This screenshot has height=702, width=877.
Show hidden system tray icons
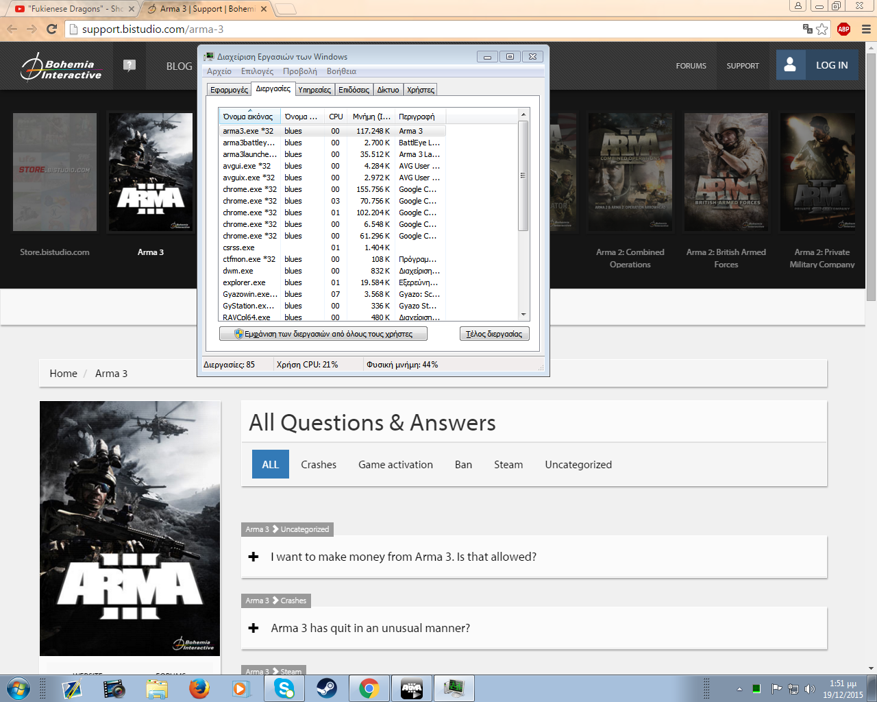(739, 688)
